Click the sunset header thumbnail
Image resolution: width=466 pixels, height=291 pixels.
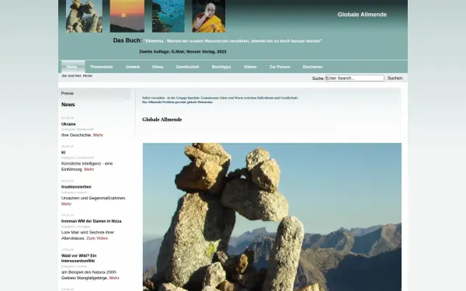[x=127, y=16]
